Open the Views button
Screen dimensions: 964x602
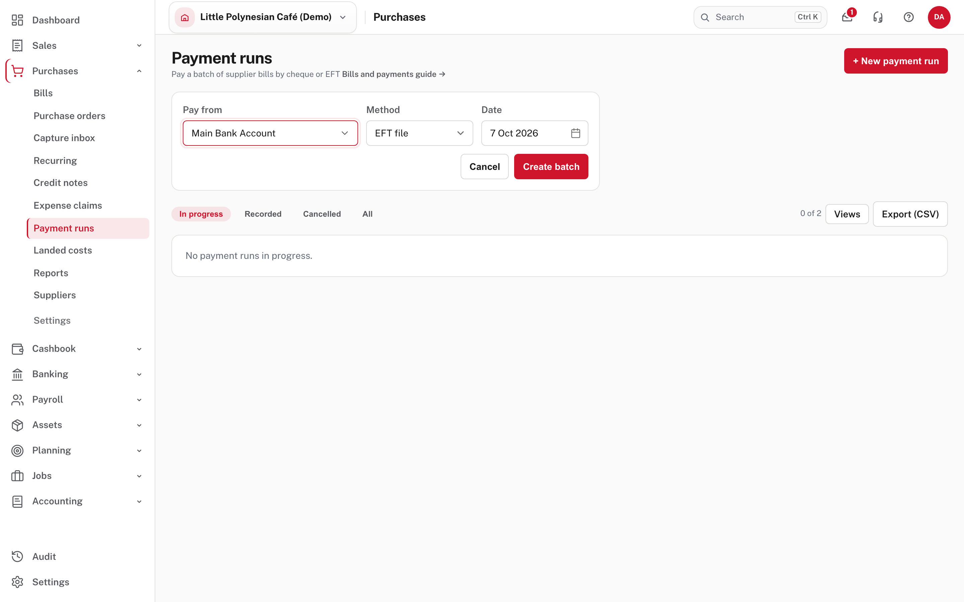[847, 214]
